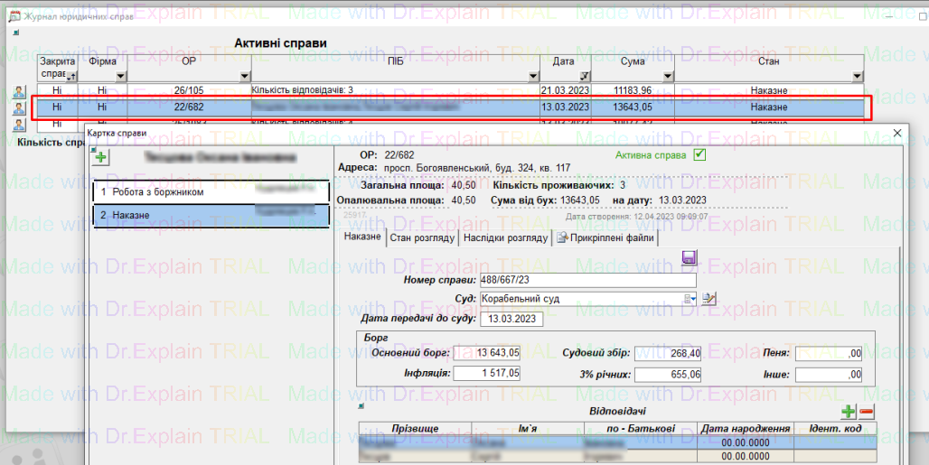Screen dimensions: 929x465
Task: Remove respondent using the red minus icon
Action: (866, 412)
